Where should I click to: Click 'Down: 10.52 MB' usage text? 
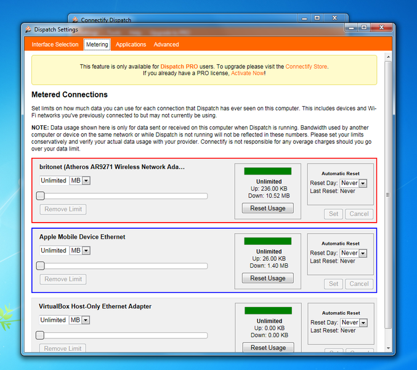coord(269,195)
